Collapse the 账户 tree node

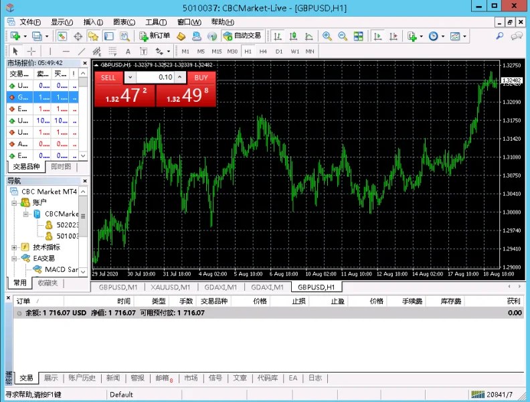click(x=14, y=202)
